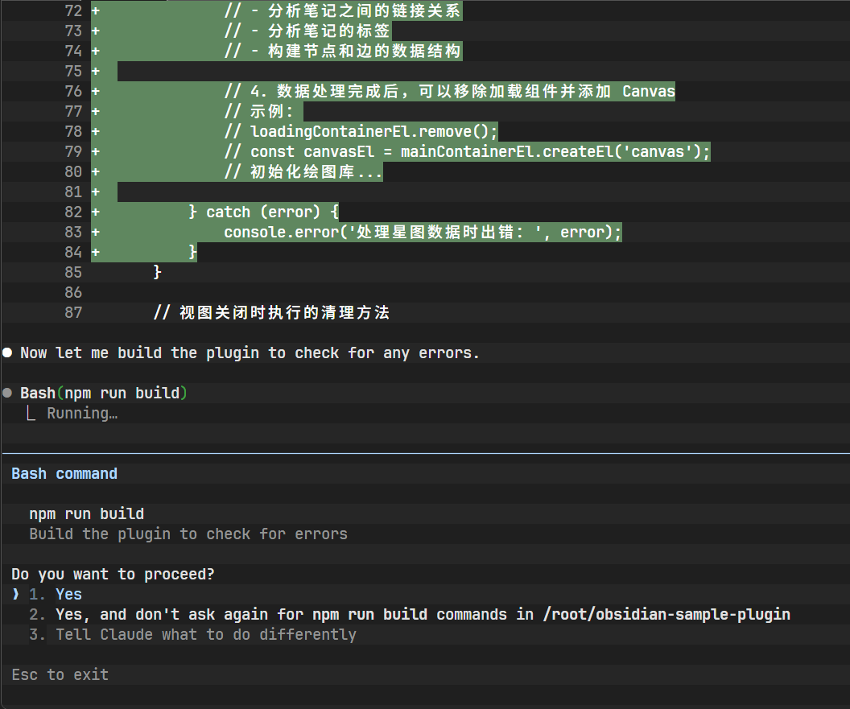
Task: Click the comment 分析笔记之间的链接关系
Action: click(343, 10)
